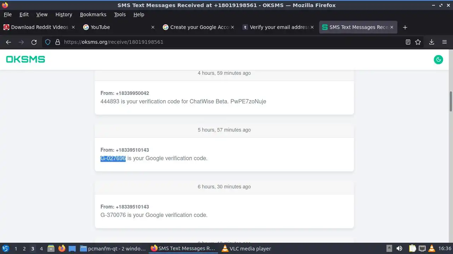
Task: Switch to virtual desktop 1
Action: [16, 249]
